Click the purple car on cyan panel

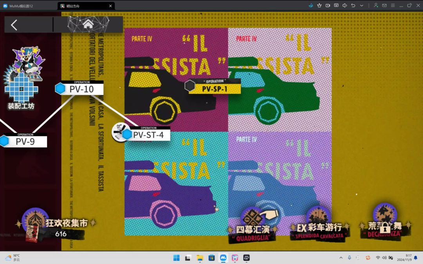(x=176, y=183)
